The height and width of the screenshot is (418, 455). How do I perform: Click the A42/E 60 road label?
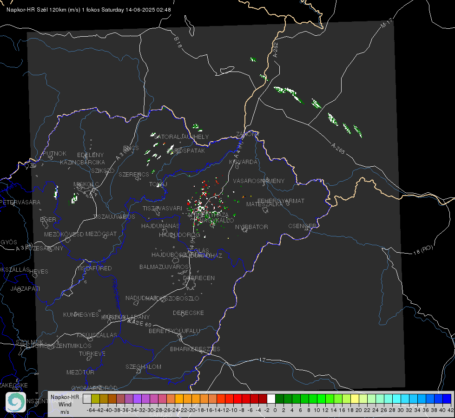point(139,323)
